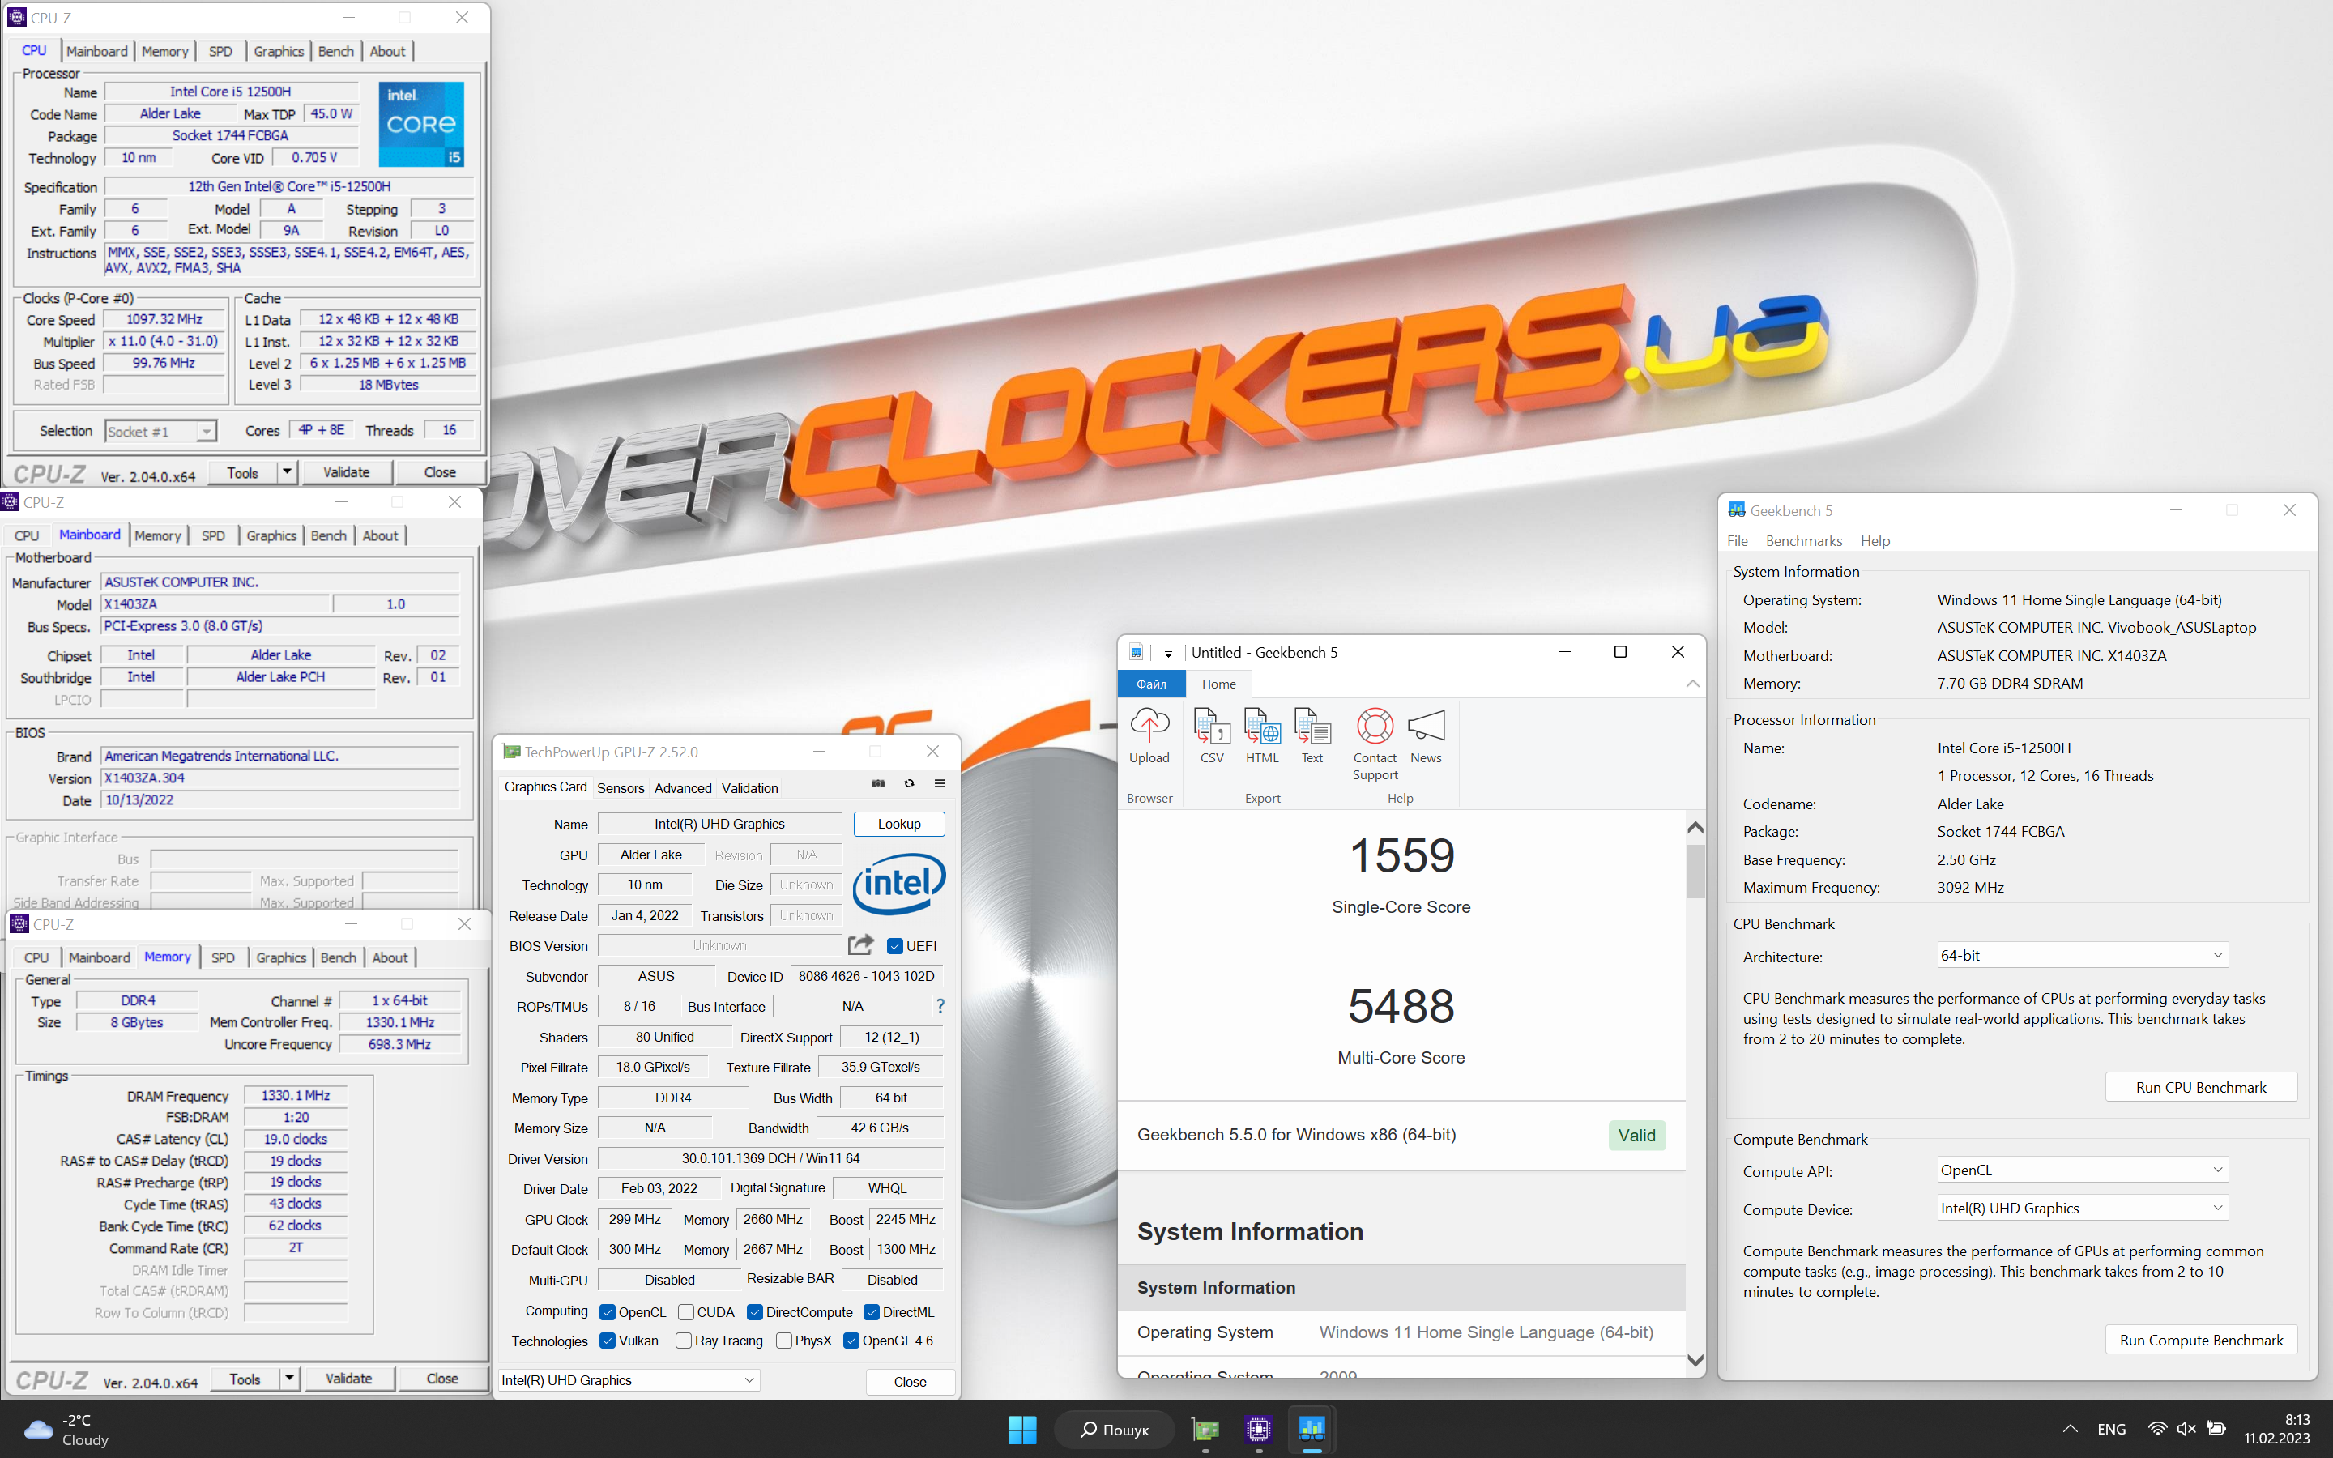
Task: Collapse the Geekbench results ribbon
Action: pos(1693,684)
